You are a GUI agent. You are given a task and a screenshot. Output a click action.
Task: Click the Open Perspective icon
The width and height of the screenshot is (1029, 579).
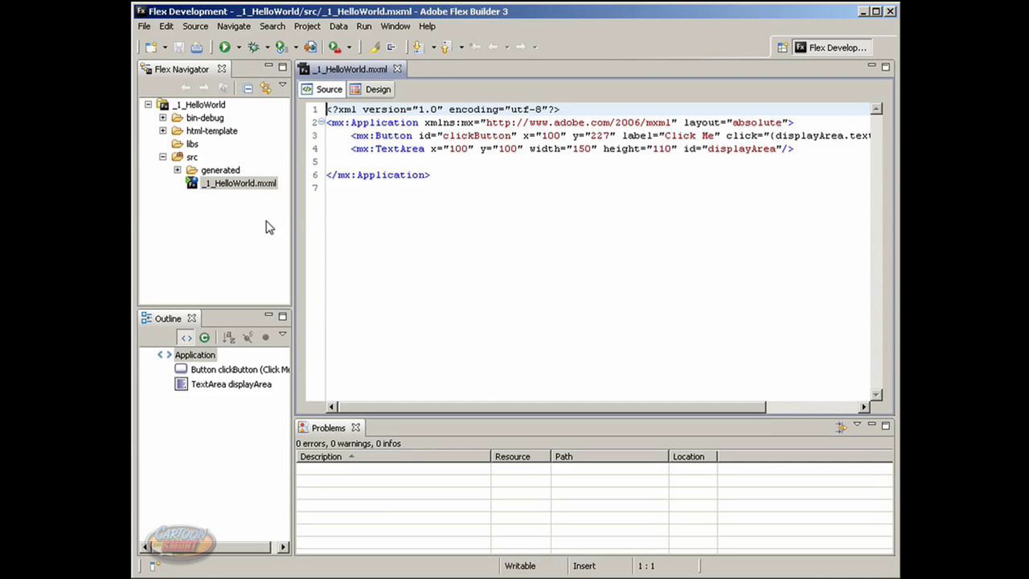[x=782, y=48]
